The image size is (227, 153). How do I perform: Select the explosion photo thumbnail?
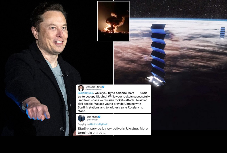pyautogui.click(x=113, y=21)
